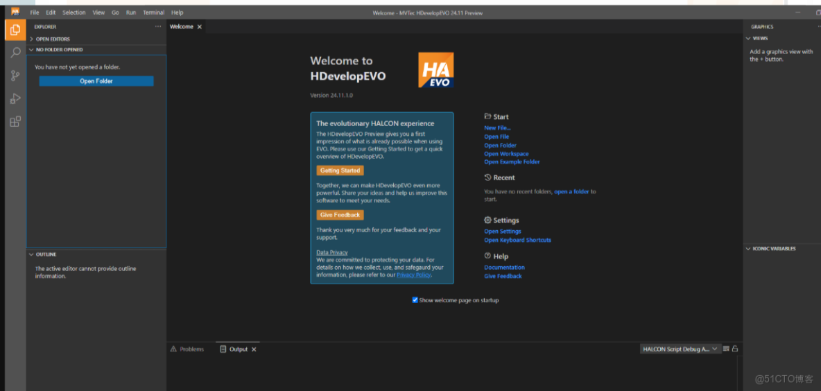This screenshot has width=821, height=391.
Task: Click the Data Privacy underlined heading
Action: [x=332, y=252]
